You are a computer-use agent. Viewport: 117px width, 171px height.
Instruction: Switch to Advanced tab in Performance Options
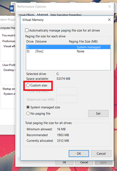point(42,14)
